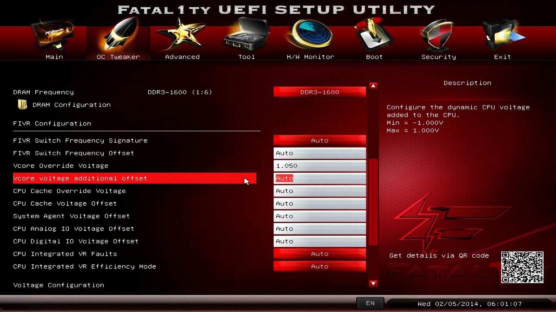The width and height of the screenshot is (556, 312).
Task: Switch to the Main tab label
Action: [54, 57]
